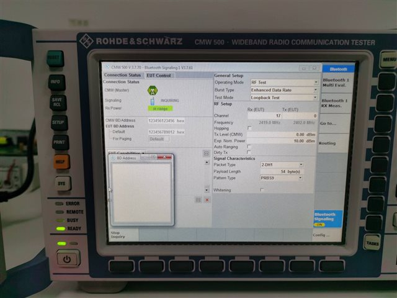This screenshot has height=298, width=397.
Task: Open the For Paging Default selector
Action: pyautogui.click(x=159, y=139)
